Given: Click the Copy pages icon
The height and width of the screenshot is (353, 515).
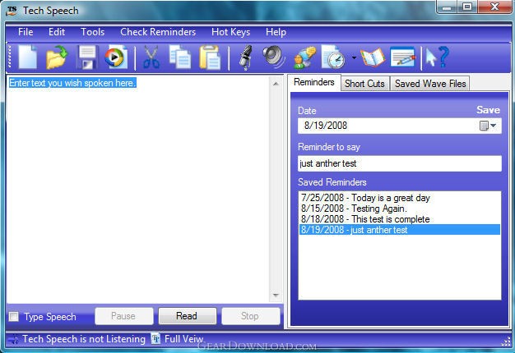Looking at the screenshot, I should point(180,57).
